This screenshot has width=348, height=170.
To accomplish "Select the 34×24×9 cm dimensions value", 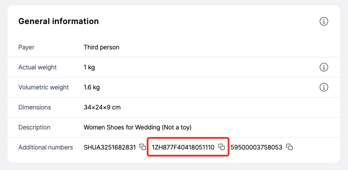I will point(102,107).
